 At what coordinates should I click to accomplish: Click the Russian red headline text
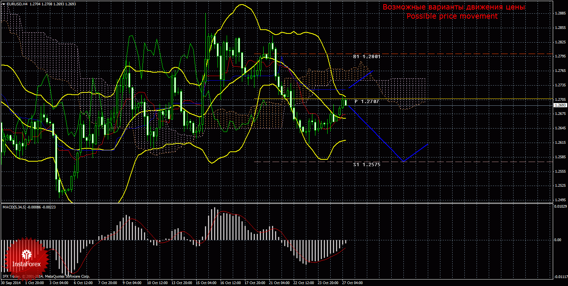[454, 7]
